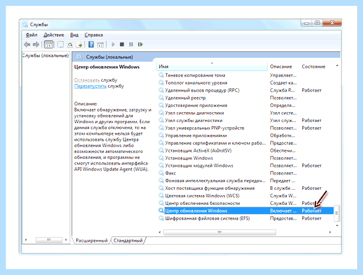
Task: Select Узел универсальных PNP-устройств row
Action: [245, 128]
